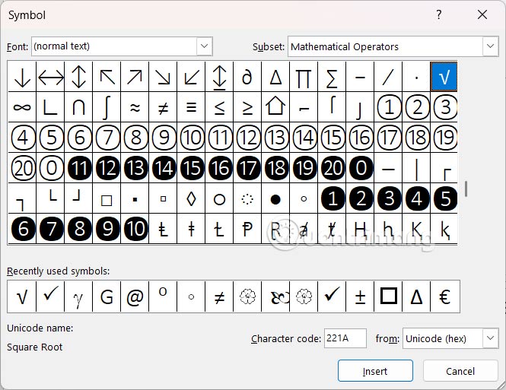Select the house symbol in the grid
Viewport: 506px width, 390px height.
275,107
